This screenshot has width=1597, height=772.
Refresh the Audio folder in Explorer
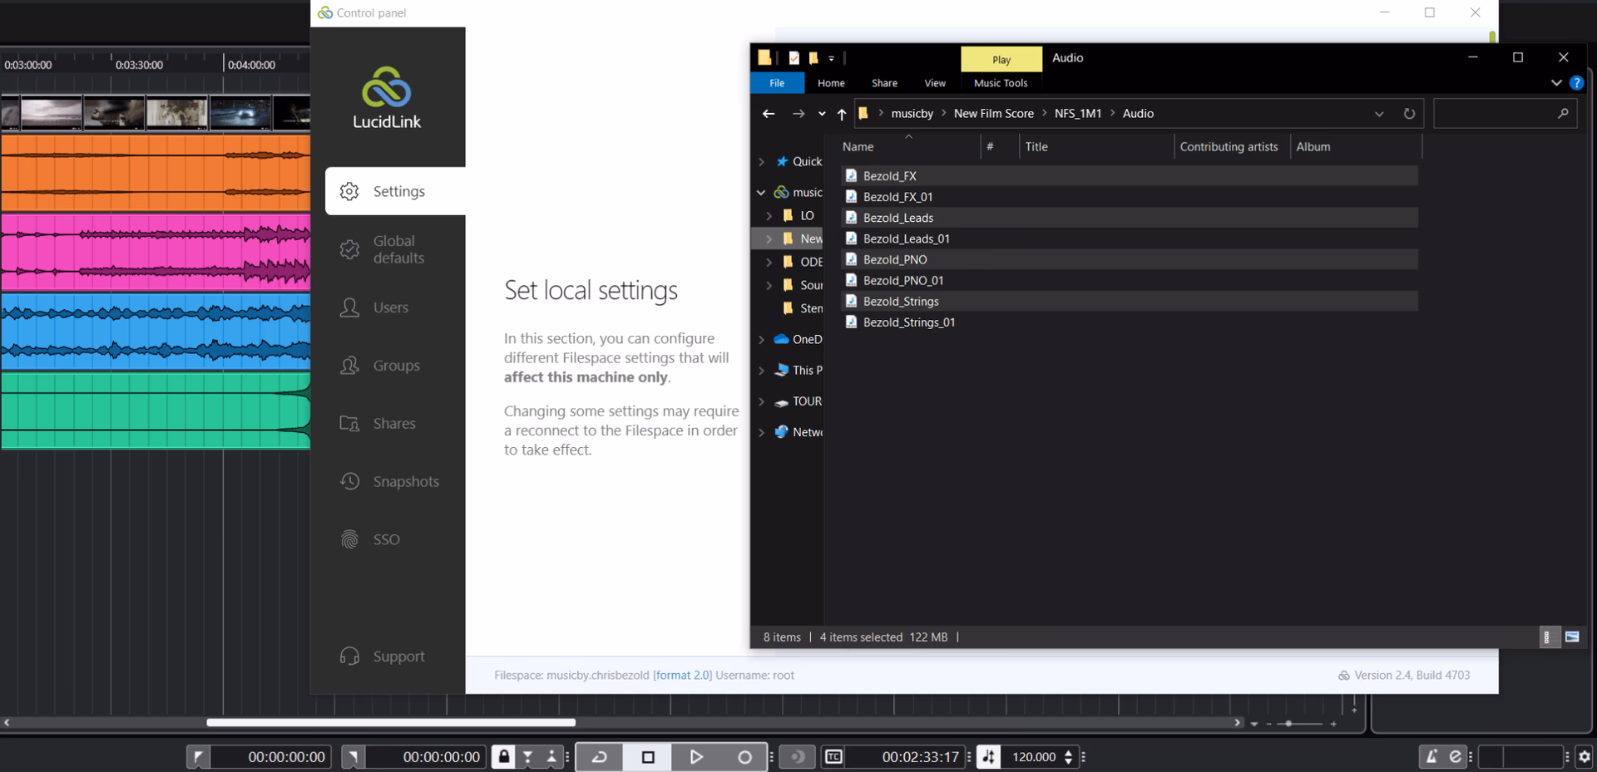point(1409,114)
